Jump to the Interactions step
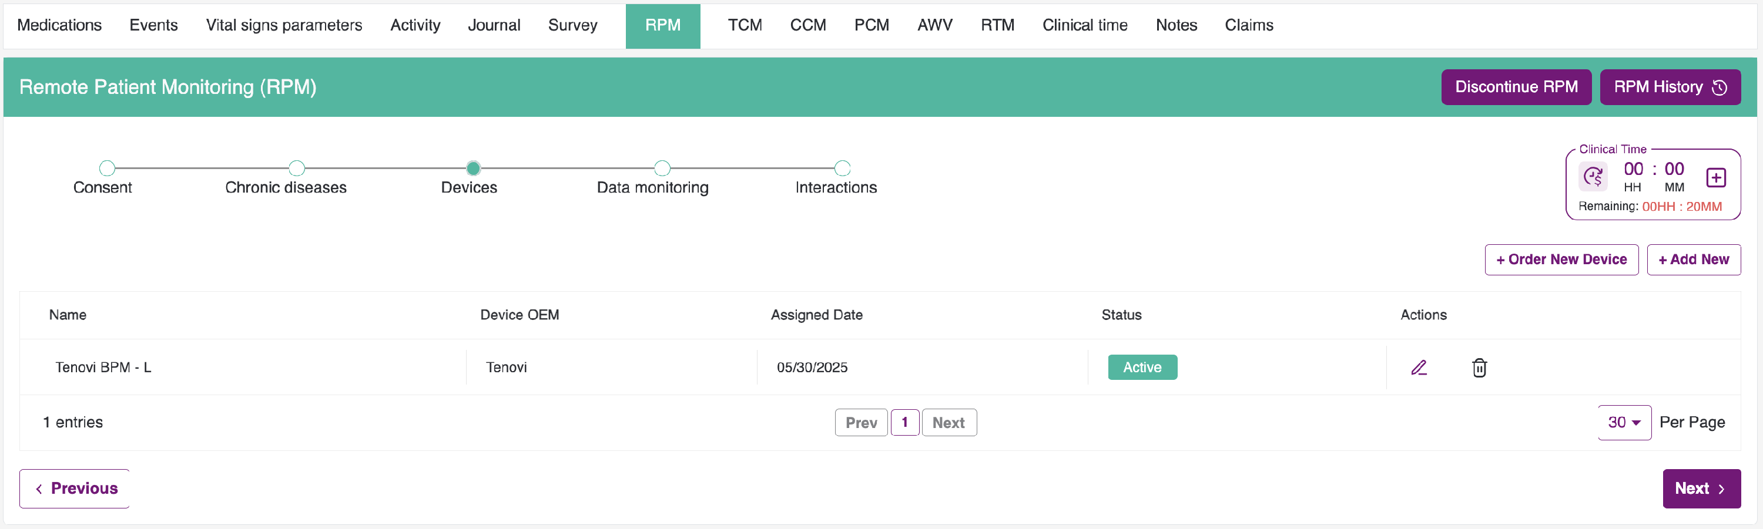 pos(843,168)
